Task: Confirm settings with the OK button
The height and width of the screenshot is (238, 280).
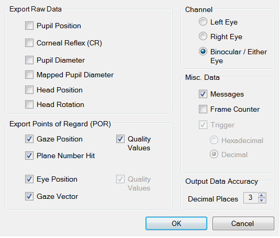Action: (x=176, y=223)
